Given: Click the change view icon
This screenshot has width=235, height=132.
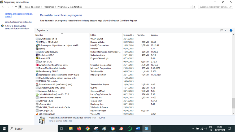Looking at the screenshot, I should (221, 30).
